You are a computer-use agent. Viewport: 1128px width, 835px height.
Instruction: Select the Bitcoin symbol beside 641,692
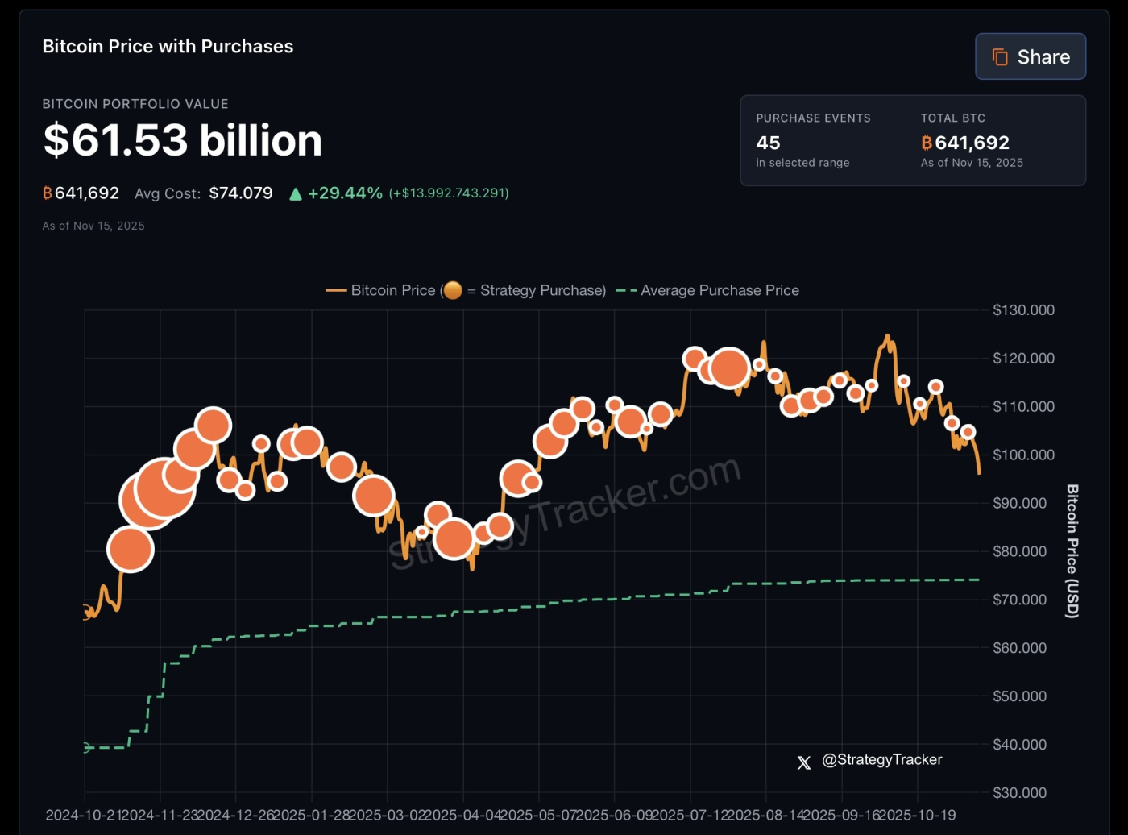pyautogui.click(x=46, y=193)
